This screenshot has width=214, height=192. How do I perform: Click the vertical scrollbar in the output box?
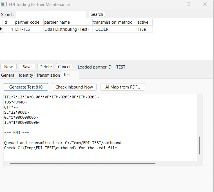200,145
